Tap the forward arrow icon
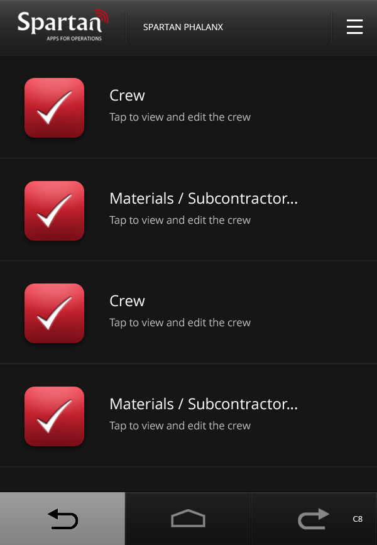Viewport: 377px width, 545px height. tap(314, 519)
